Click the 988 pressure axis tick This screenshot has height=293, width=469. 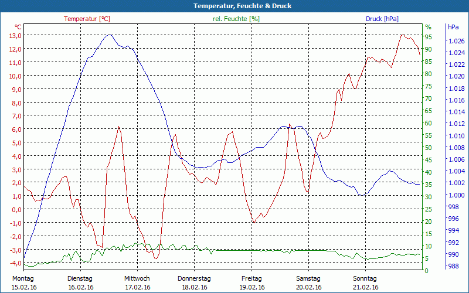pos(454,267)
